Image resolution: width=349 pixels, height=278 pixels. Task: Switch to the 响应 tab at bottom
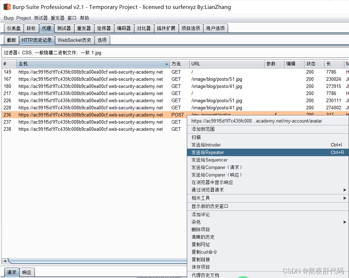point(27,272)
